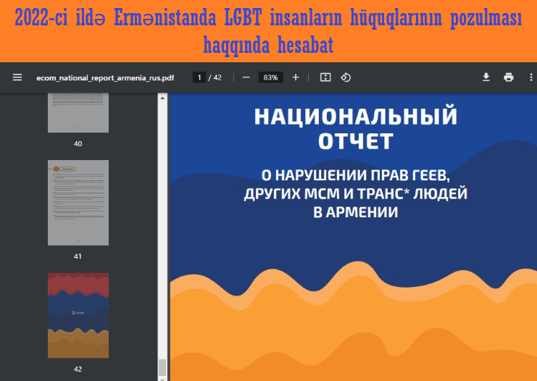
Task: Click the page label 41 under thumbnail
Action: 78,256
